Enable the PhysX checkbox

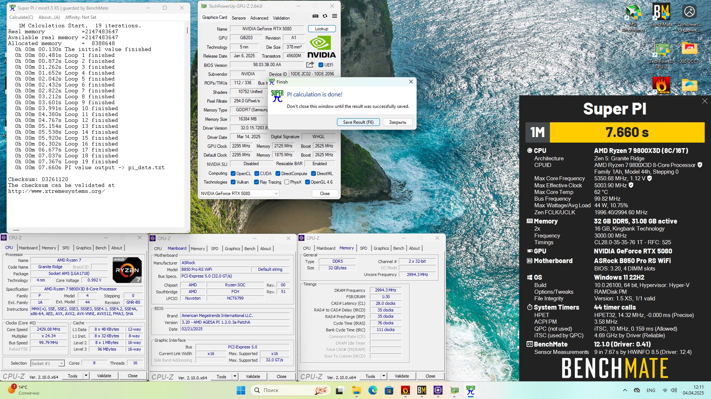click(287, 182)
